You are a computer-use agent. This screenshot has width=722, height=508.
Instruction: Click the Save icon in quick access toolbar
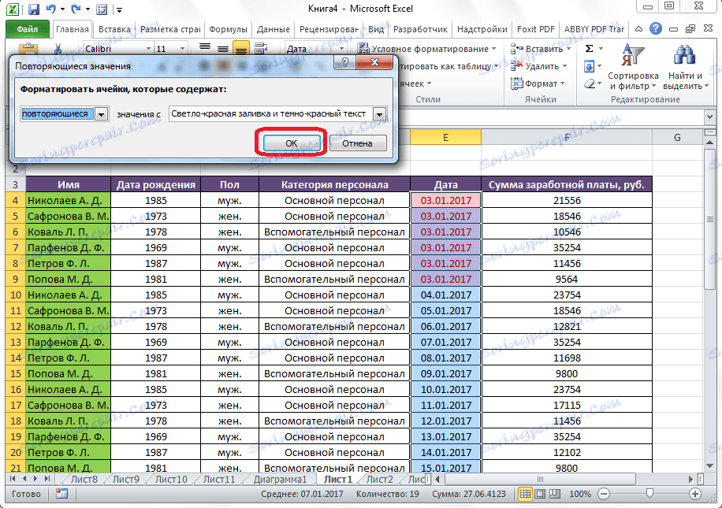coord(33,10)
